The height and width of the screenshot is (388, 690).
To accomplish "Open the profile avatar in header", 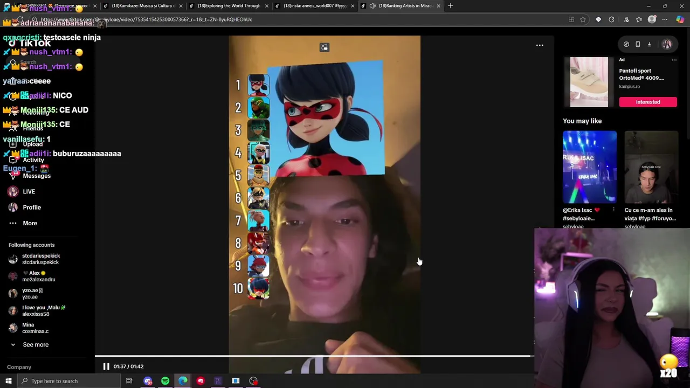I will 667,44.
